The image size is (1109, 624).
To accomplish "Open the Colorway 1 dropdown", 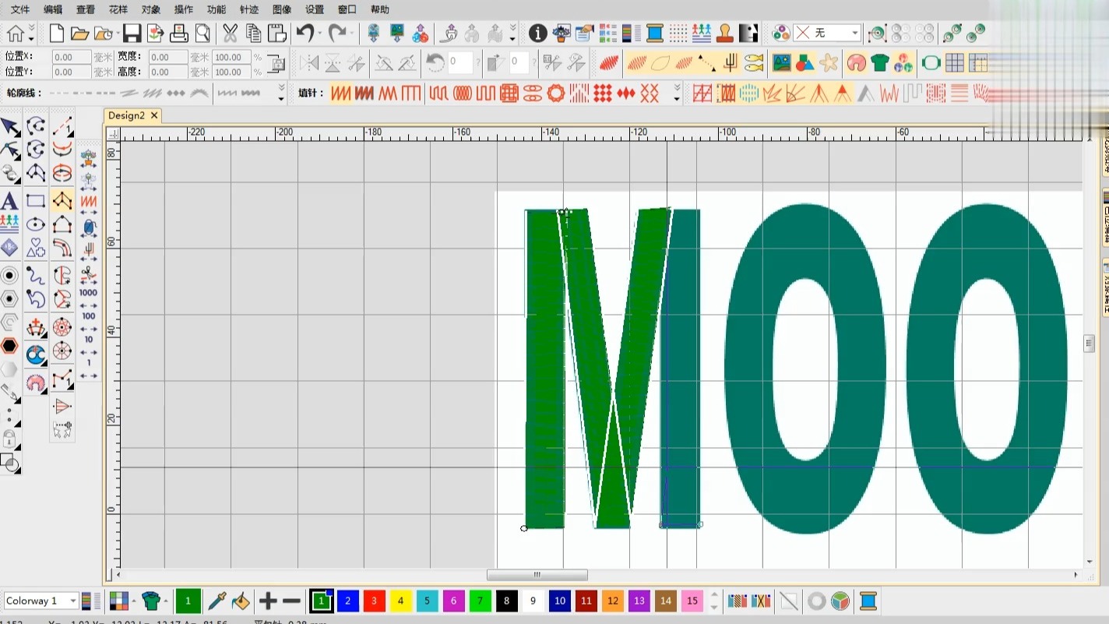I will 41,601.
